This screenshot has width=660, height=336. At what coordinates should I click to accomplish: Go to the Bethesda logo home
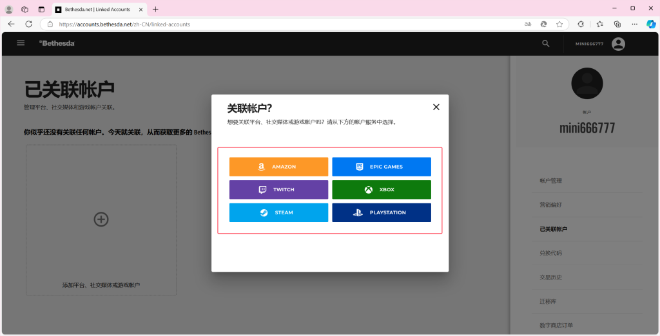57,43
